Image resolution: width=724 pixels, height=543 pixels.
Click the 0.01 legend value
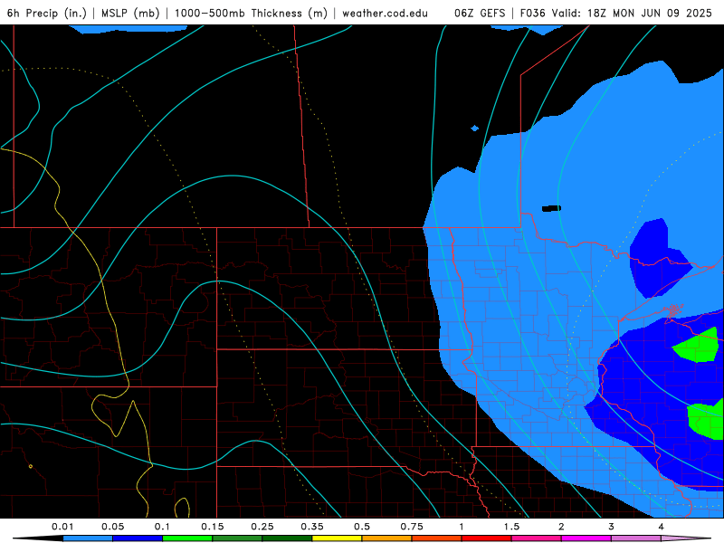point(62,527)
